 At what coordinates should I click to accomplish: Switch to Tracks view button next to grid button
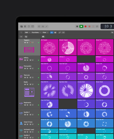pos(55,33)
